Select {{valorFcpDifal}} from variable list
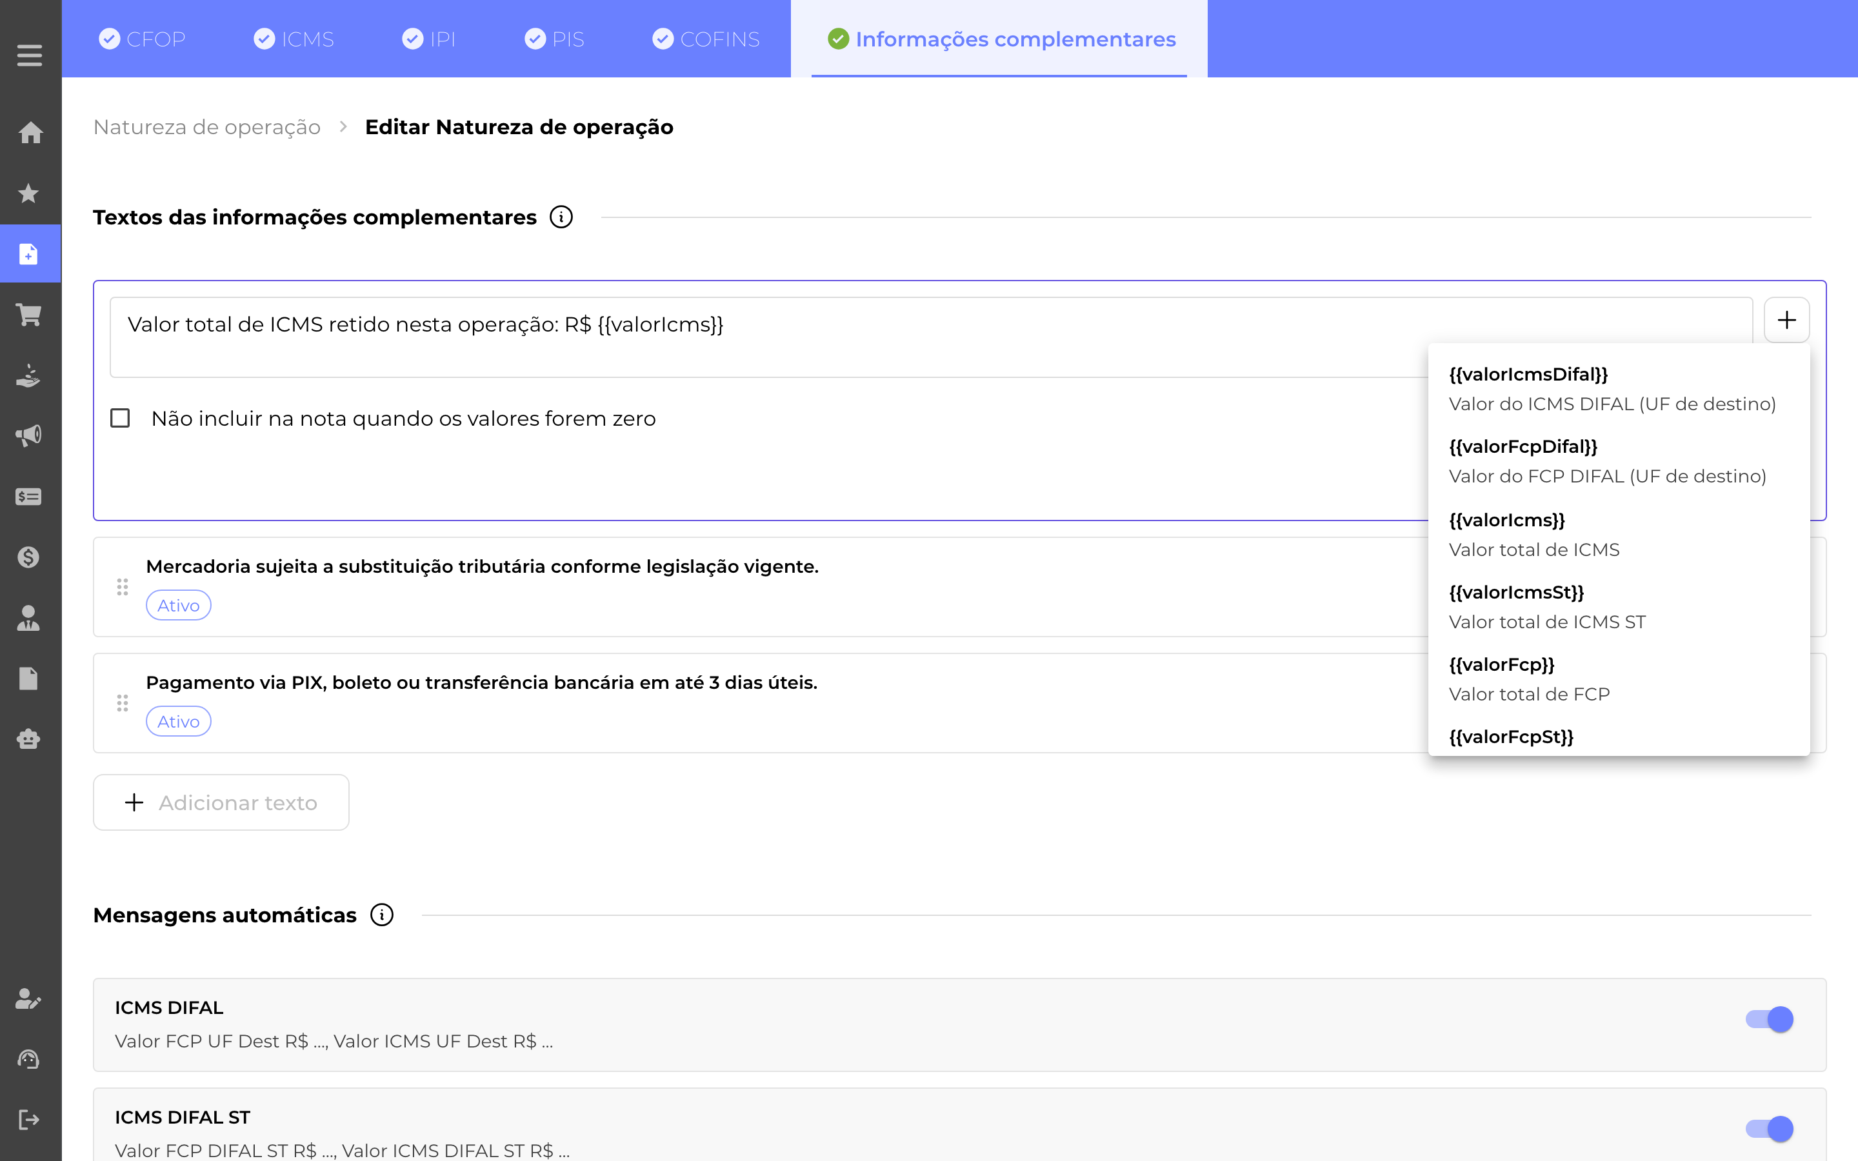 [x=1619, y=461]
